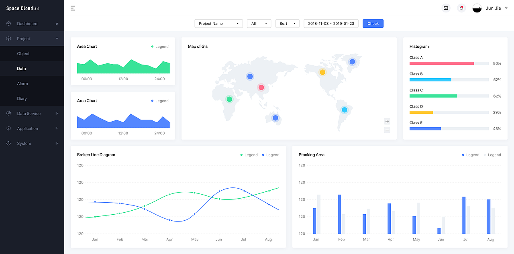The image size is (514, 254).
Task: Open the Data Service menu label
Action: 29,114
